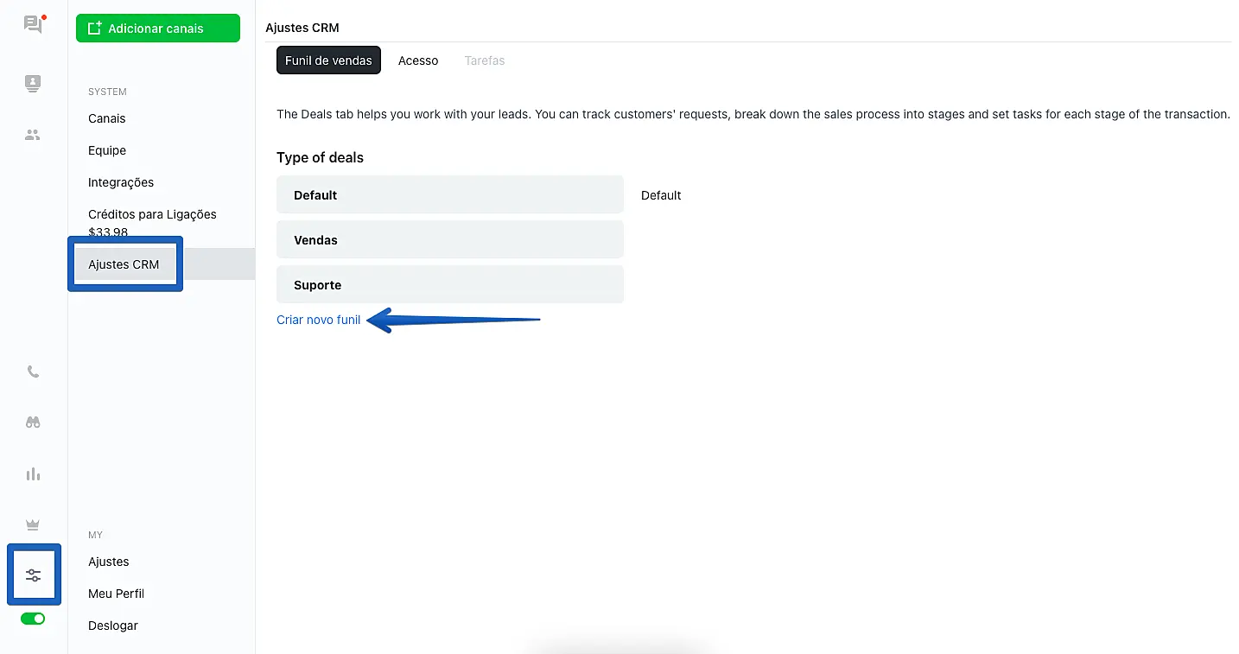Switch to the Funil de vendas tab
This screenshot has height=654, width=1239.
[328, 60]
